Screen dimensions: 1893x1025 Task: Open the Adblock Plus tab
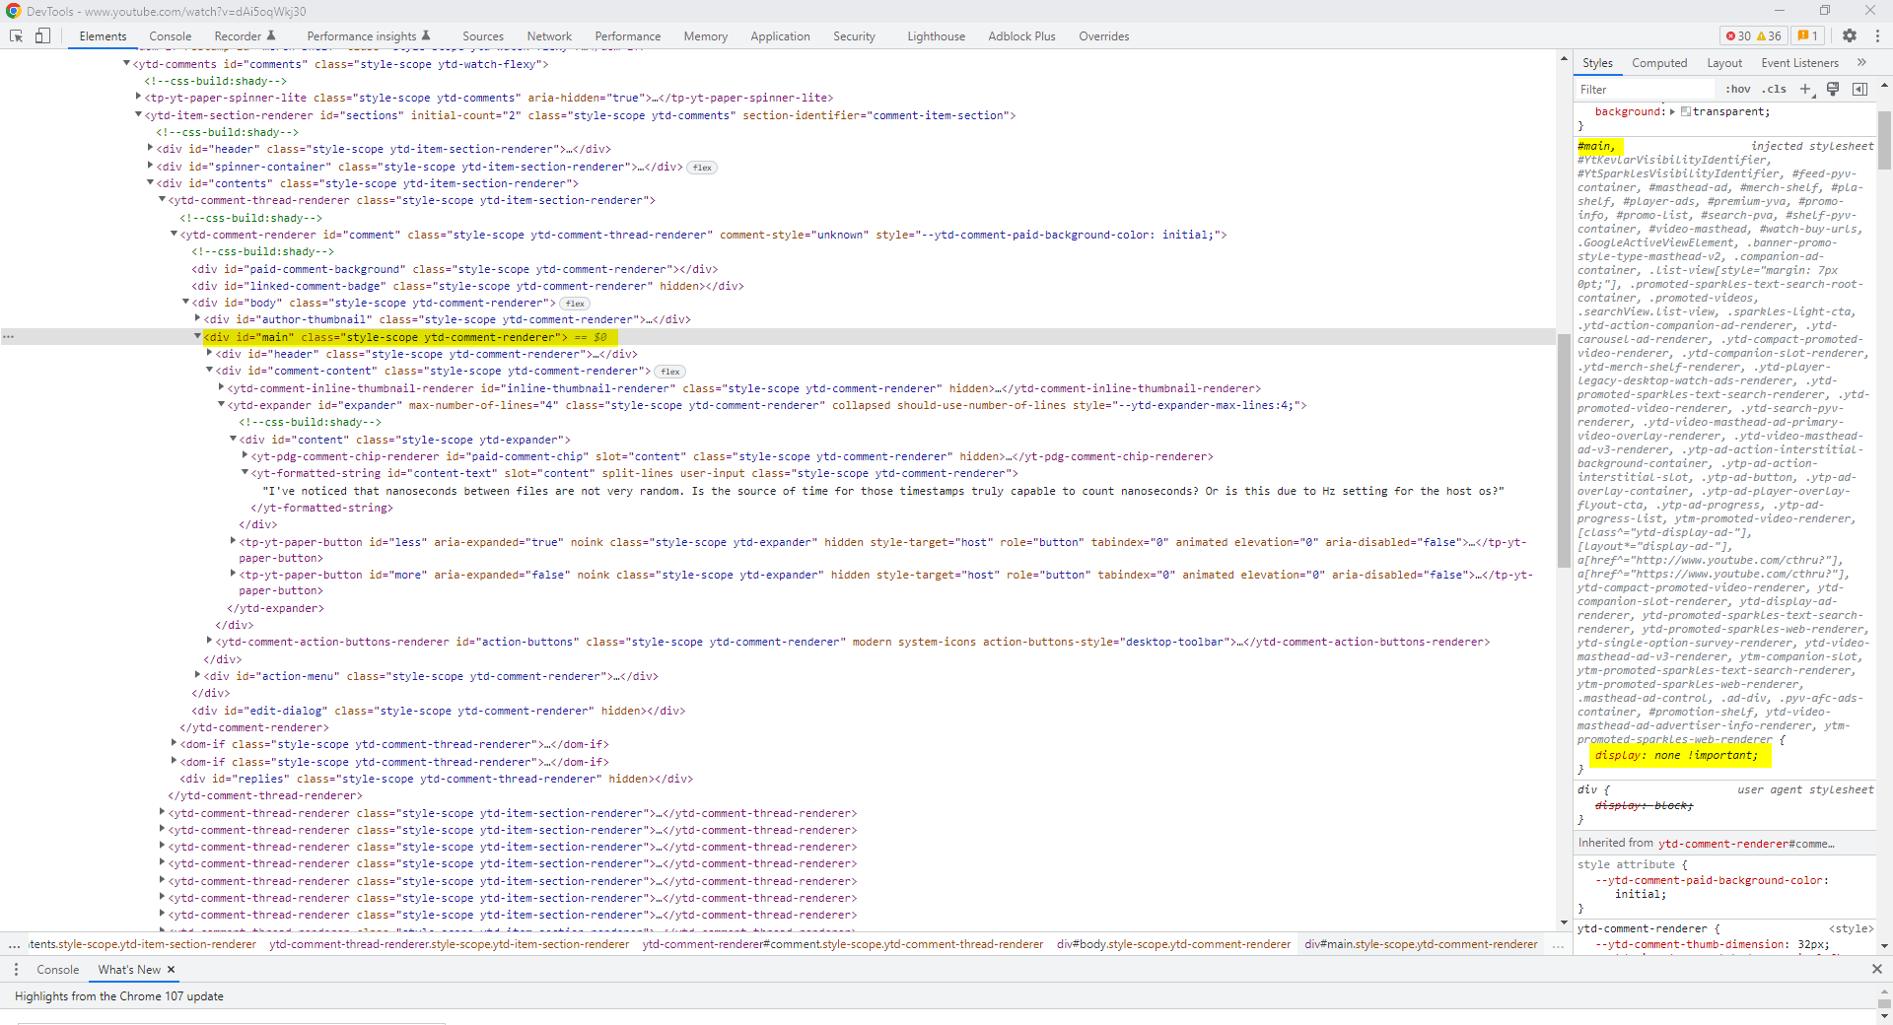(1021, 36)
